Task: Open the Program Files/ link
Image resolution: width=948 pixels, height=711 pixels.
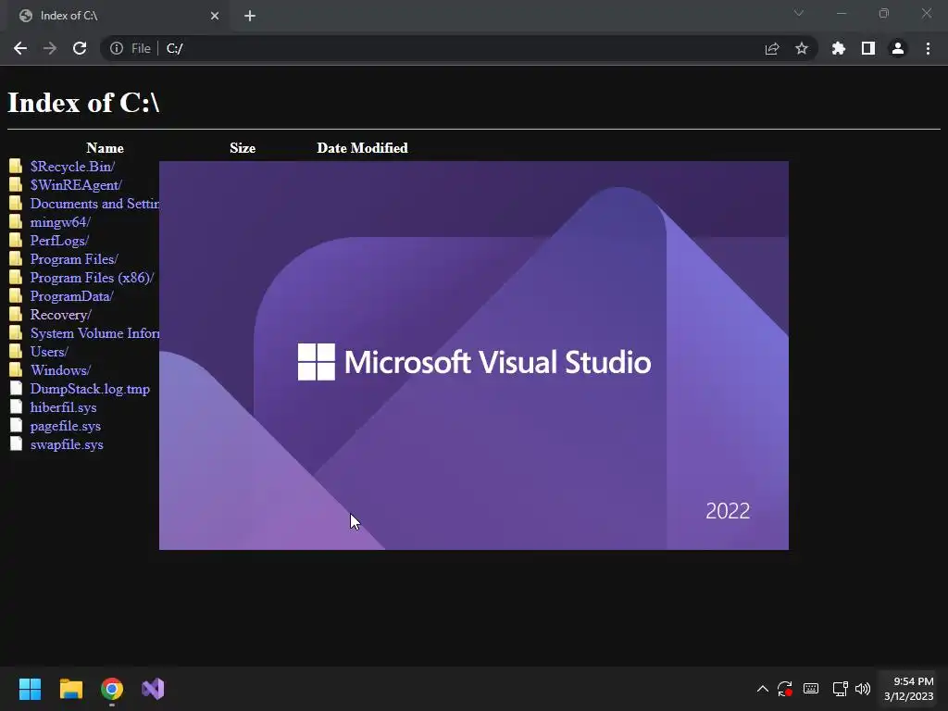Action: pyautogui.click(x=74, y=259)
